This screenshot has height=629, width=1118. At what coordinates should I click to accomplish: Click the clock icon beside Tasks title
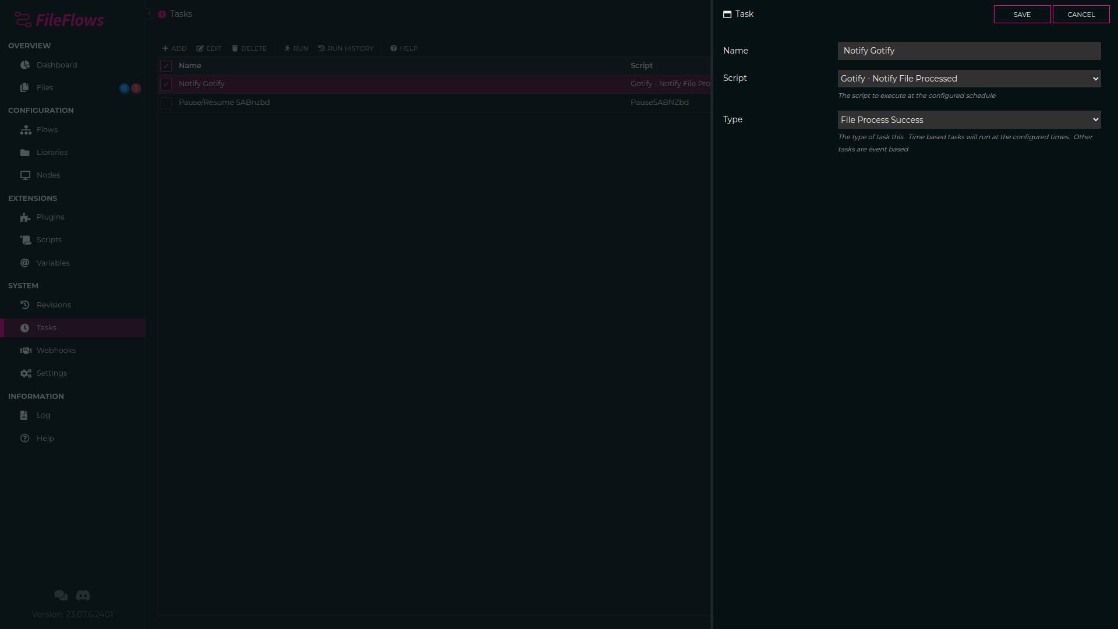pos(162,15)
